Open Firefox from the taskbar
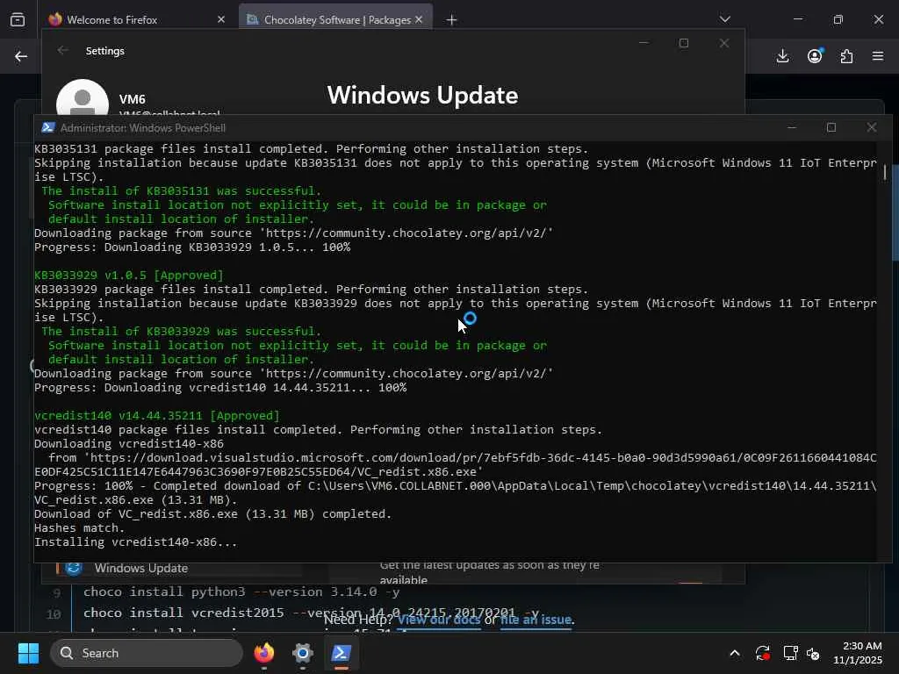Image resolution: width=899 pixels, height=674 pixels. click(x=264, y=653)
